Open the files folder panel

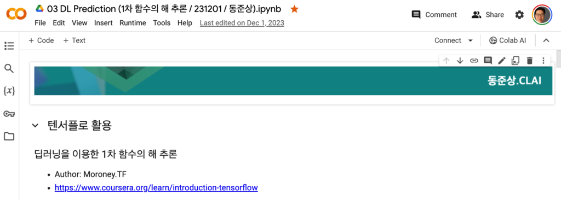tap(9, 137)
